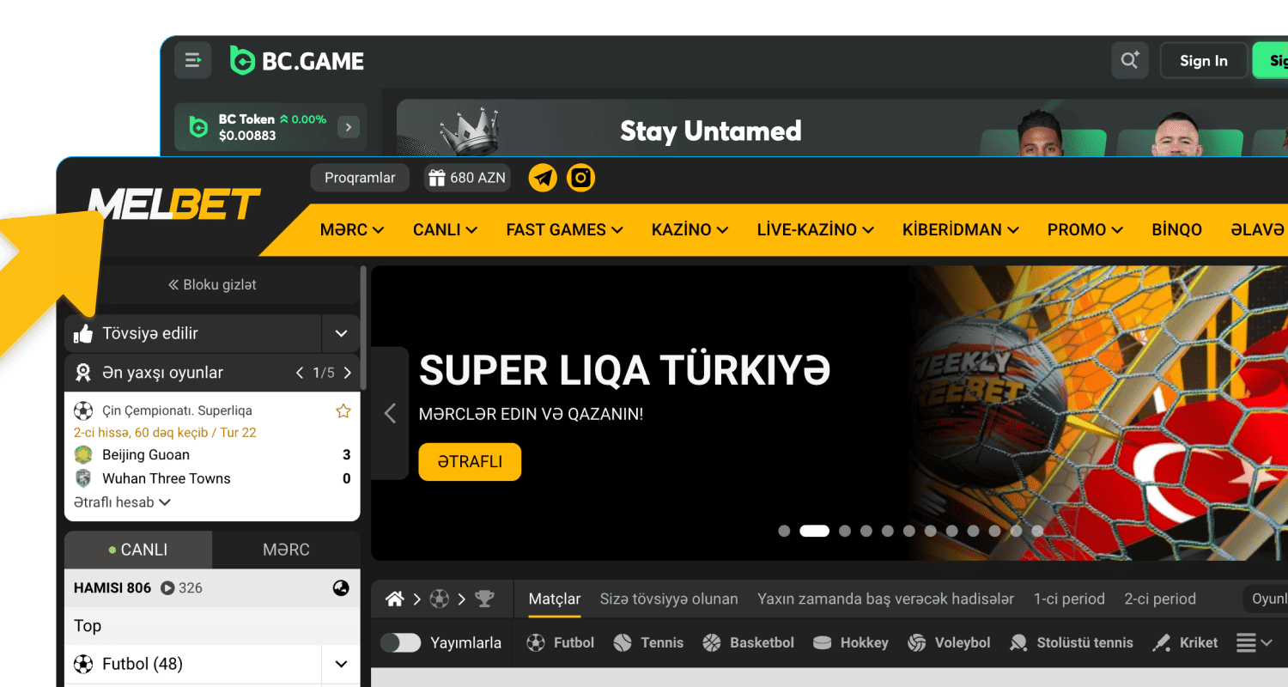Viewport: 1288px width, 687px height.
Task: Add Çin Çempionatı match to favorites star
Action: click(343, 411)
